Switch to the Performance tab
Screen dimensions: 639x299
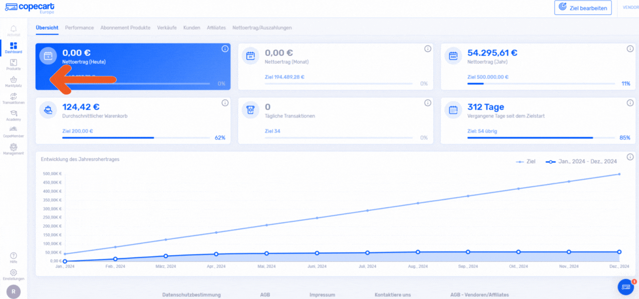pyautogui.click(x=79, y=28)
